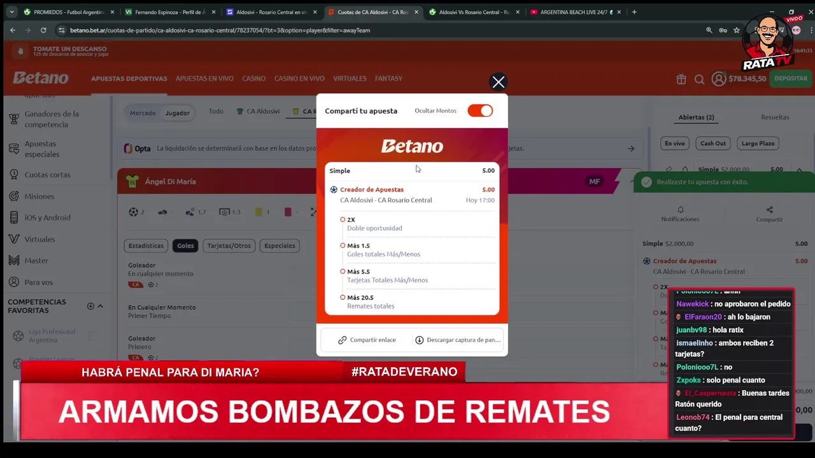Open Casino en Vivo menu
Image resolution: width=815 pixels, height=458 pixels.
click(x=299, y=79)
